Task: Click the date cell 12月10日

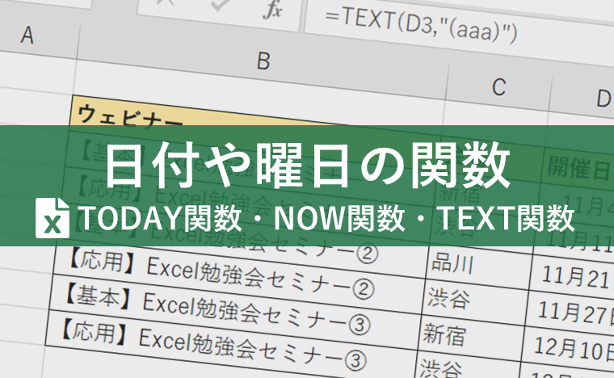Action: (570, 348)
